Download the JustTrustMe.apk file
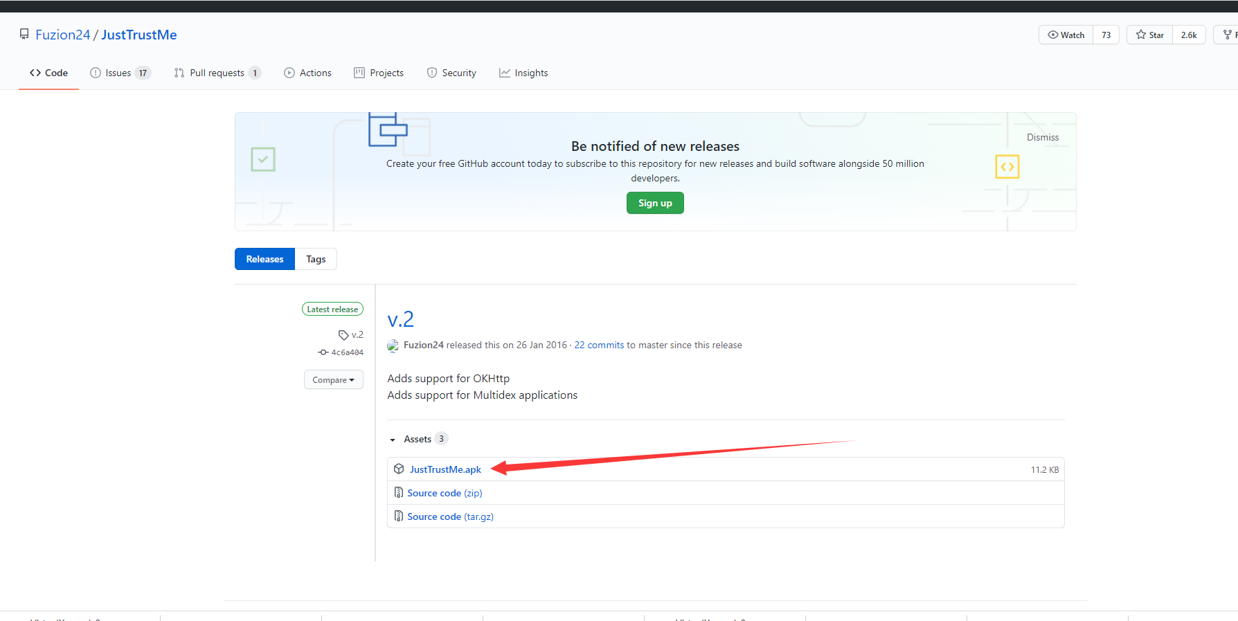Viewport: 1238px width, 621px height. 445,469
